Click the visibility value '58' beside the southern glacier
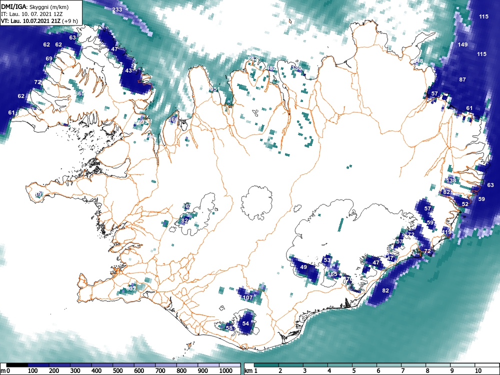The image size is (500, 375). coord(229,328)
